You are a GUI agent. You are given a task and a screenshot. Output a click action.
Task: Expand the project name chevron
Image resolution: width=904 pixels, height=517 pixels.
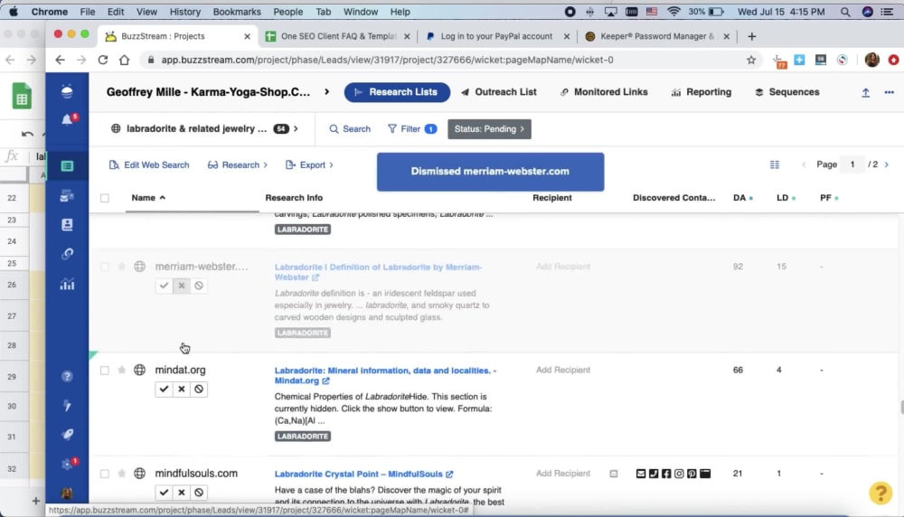pyautogui.click(x=327, y=92)
